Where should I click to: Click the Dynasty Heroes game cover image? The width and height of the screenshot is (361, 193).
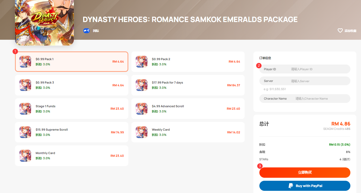click(44, 22)
